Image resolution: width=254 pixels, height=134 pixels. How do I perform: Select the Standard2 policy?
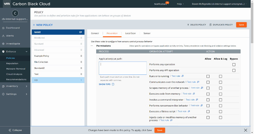click(x=58, y=68)
